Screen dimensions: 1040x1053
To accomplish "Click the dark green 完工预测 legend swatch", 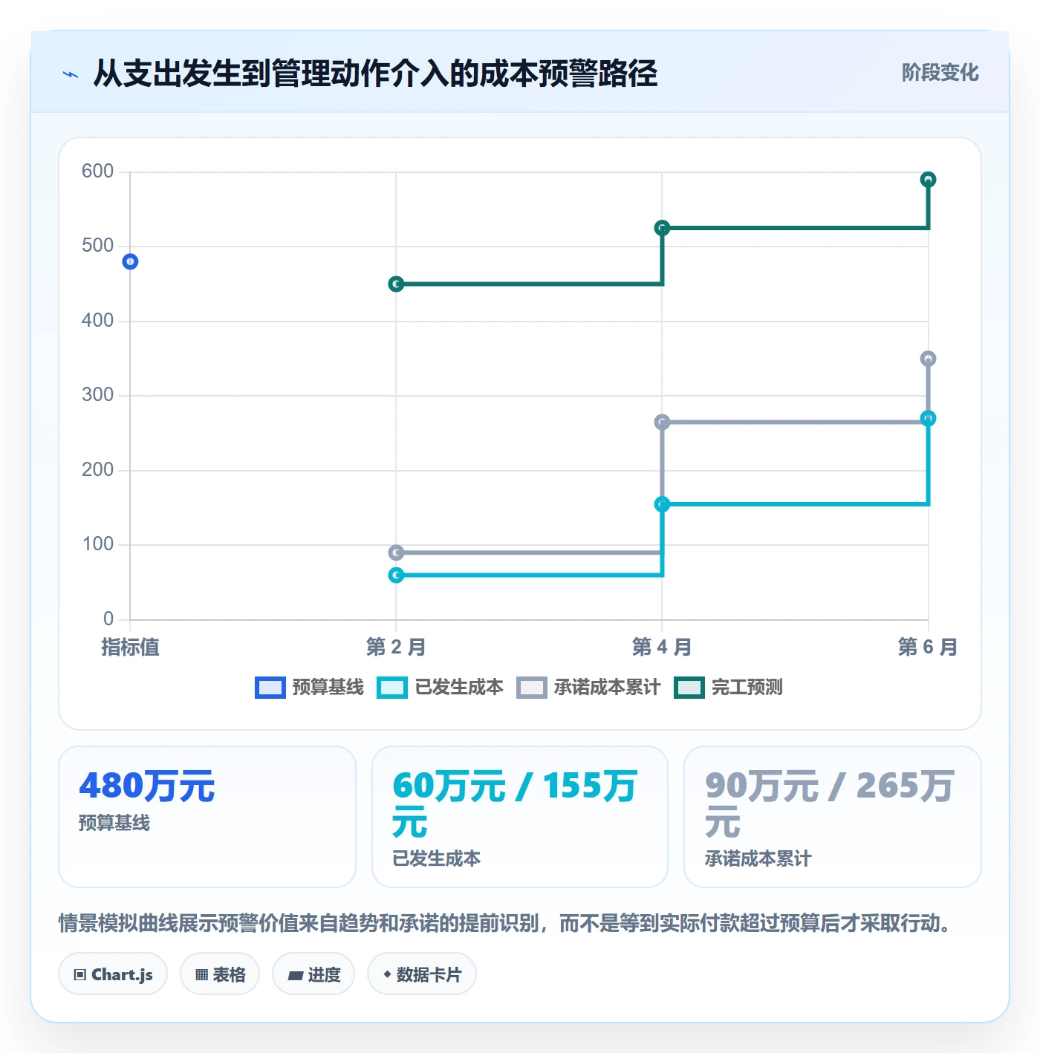I will pos(689,688).
